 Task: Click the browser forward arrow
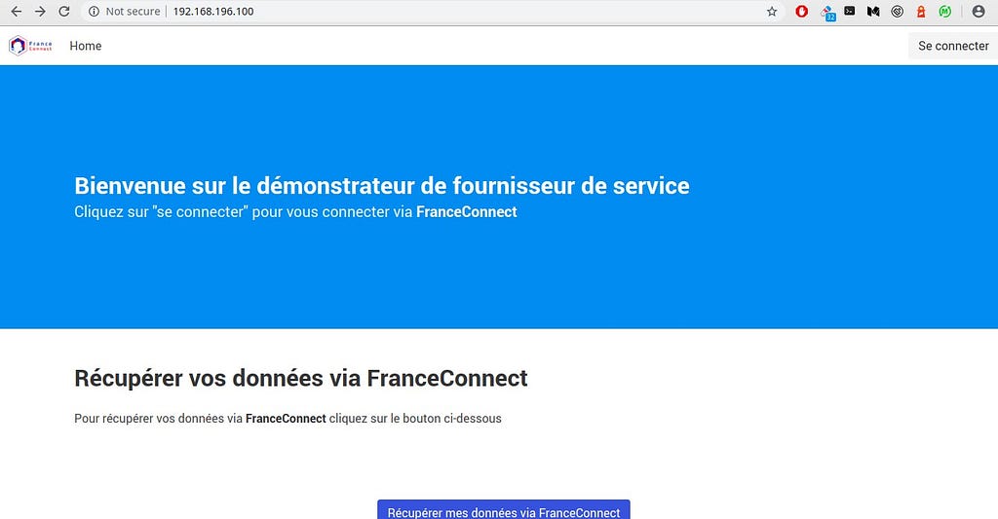pyautogui.click(x=40, y=12)
